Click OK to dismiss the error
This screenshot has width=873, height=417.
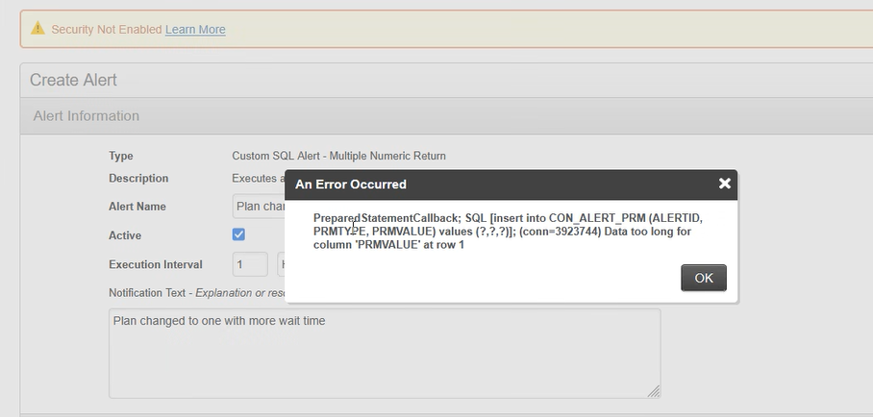[x=704, y=278]
